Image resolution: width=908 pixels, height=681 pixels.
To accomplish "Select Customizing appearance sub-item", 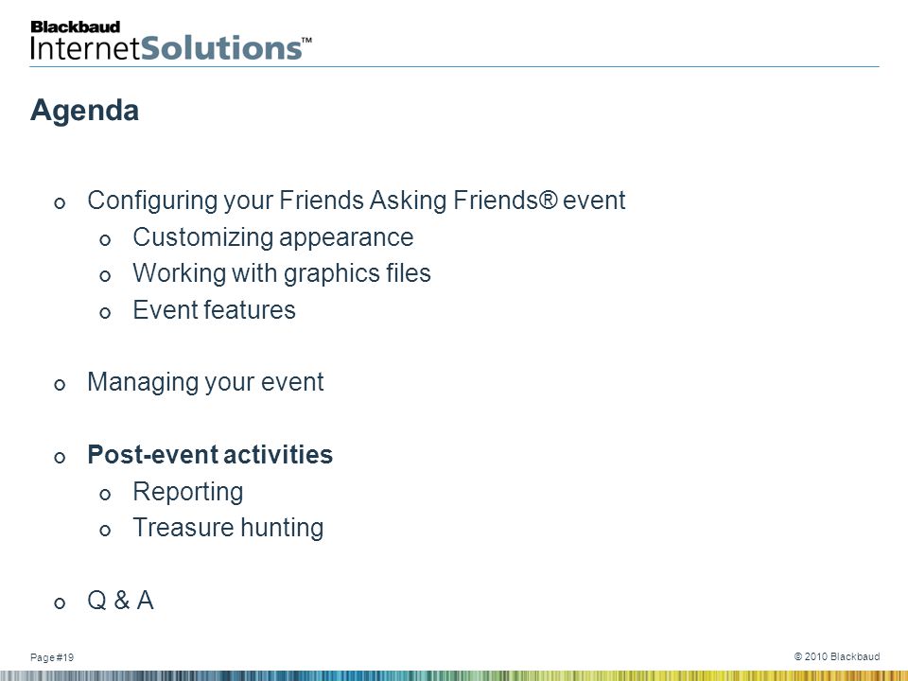I will click(x=272, y=237).
